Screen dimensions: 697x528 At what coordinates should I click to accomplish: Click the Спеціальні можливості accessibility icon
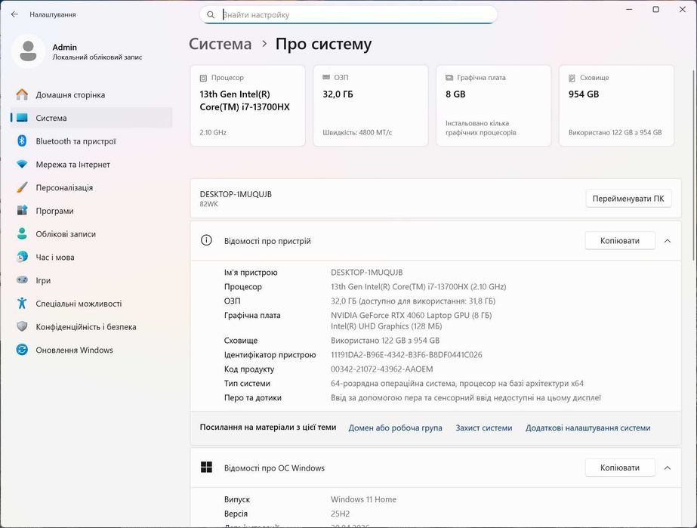pyautogui.click(x=22, y=304)
